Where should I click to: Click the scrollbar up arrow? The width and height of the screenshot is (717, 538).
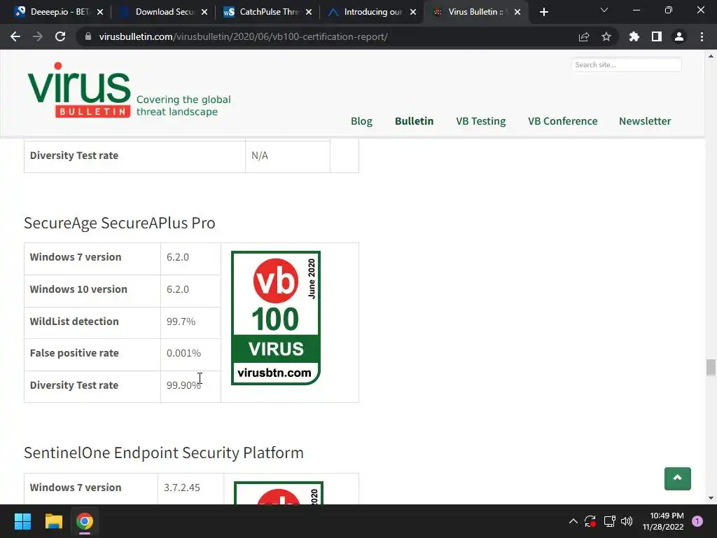[711, 56]
